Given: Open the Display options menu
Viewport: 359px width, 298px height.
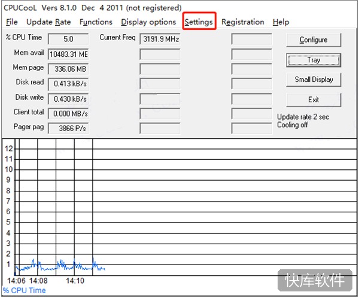Looking at the screenshot, I should pyautogui.click(x=148, y=22).
